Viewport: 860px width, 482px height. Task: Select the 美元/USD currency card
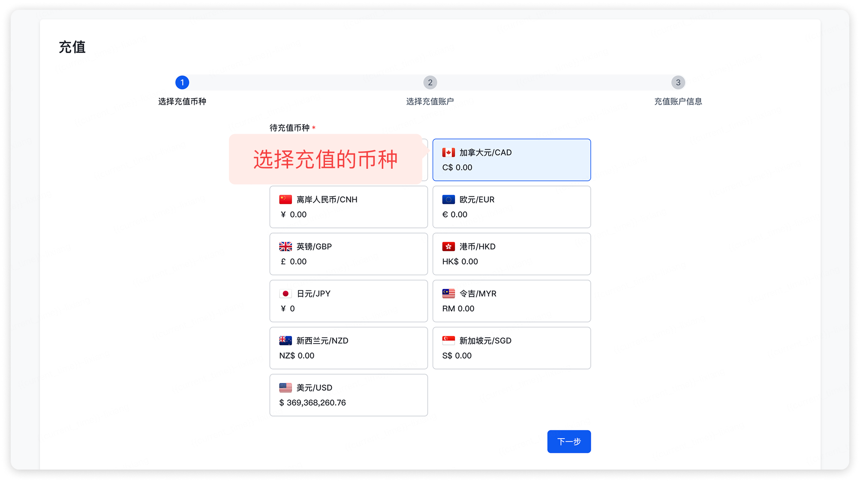click(349, 395)
